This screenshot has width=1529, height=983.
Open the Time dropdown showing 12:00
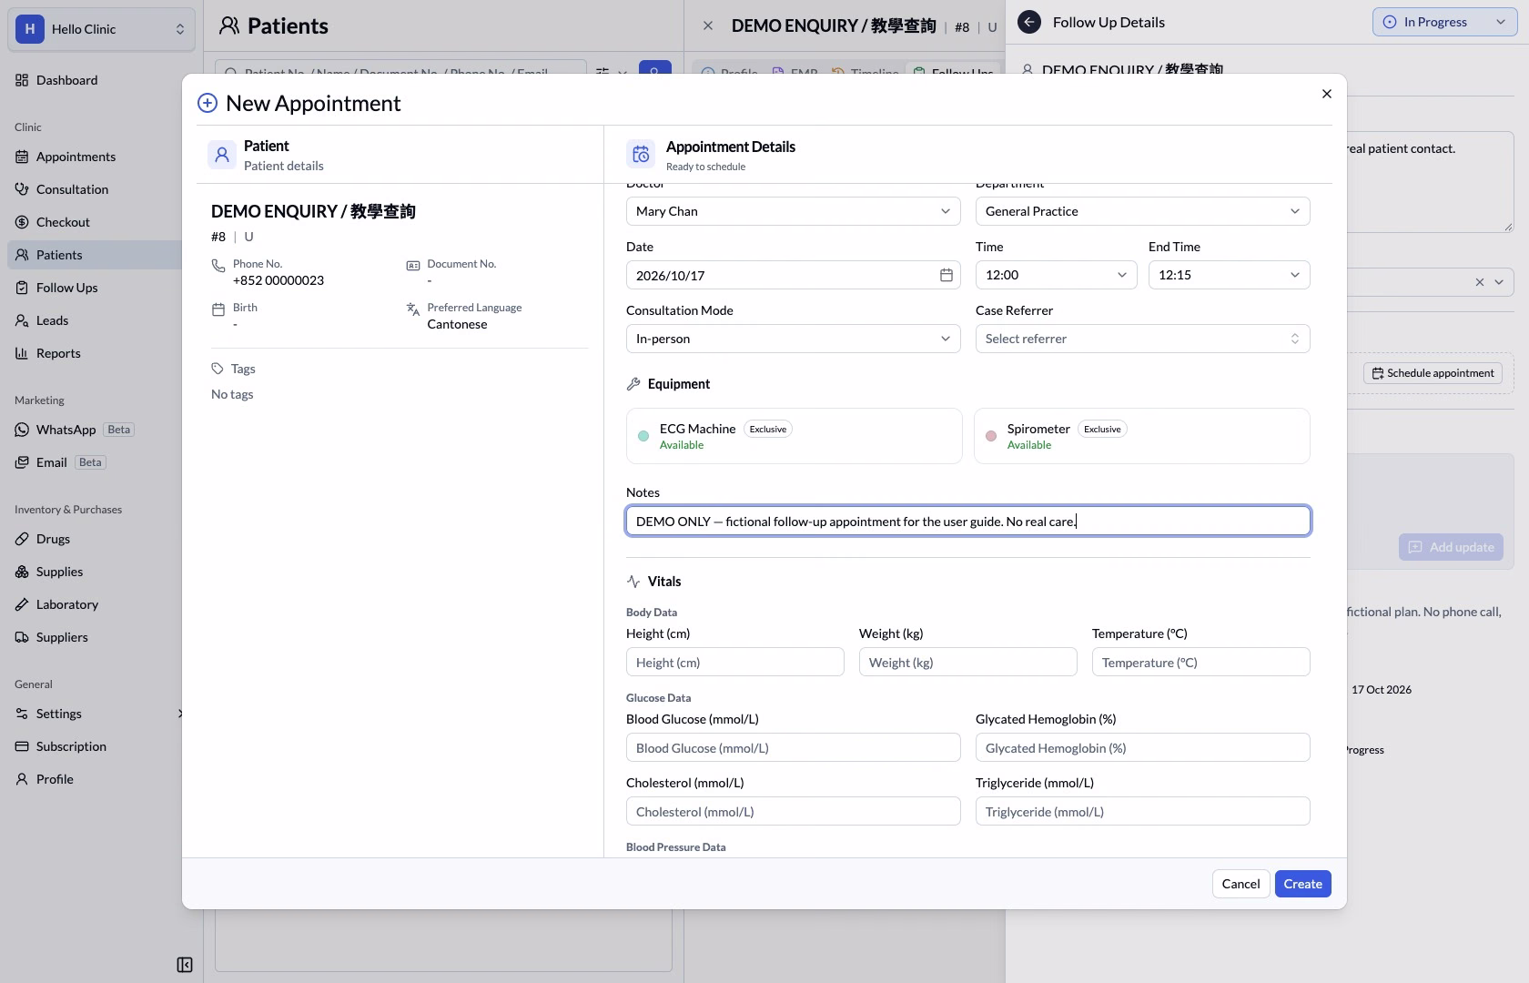tap(1056, 275)
